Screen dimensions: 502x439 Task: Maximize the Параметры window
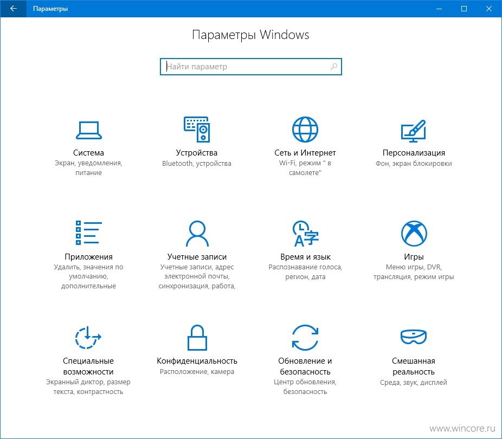[464, 9]
